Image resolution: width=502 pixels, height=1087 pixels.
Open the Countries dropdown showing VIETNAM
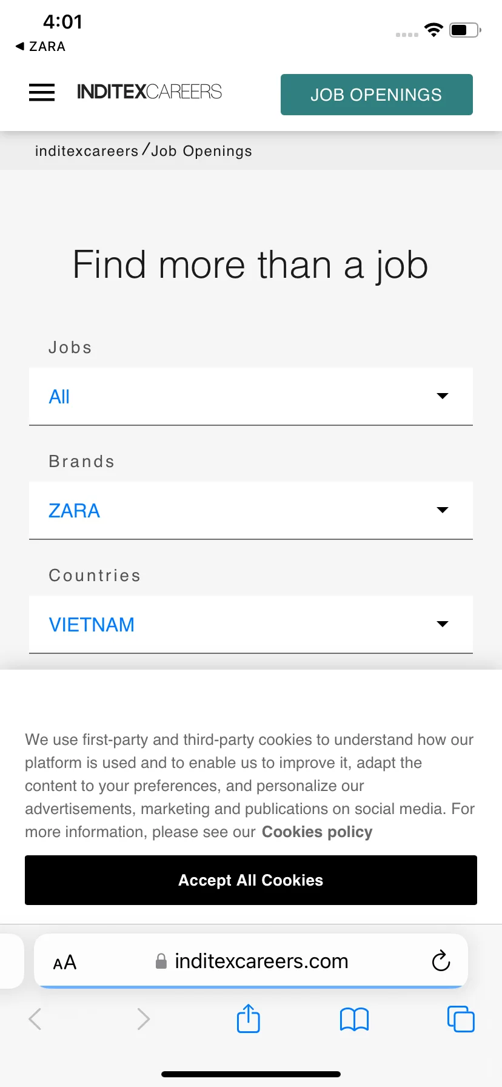pyautogui.click(x=251, y=625)
